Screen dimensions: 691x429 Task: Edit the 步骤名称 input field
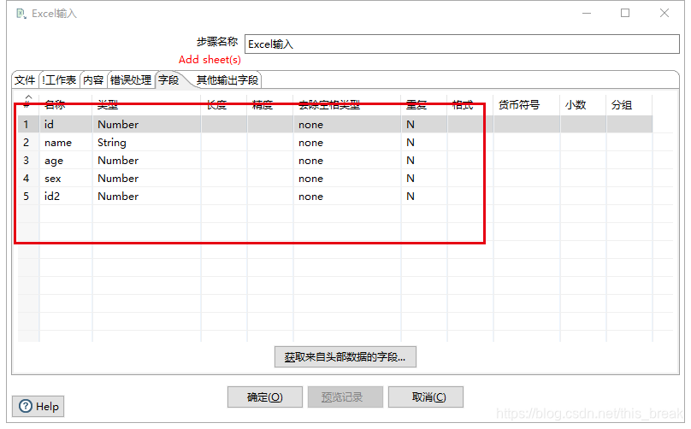pyautogui.click(x=462, y=44)
